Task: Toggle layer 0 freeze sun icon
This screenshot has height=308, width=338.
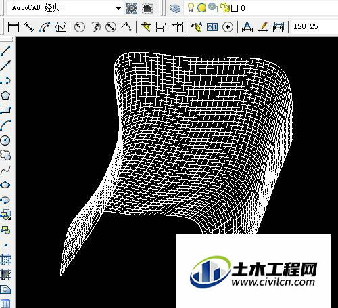Action: (x=201, y=8)
